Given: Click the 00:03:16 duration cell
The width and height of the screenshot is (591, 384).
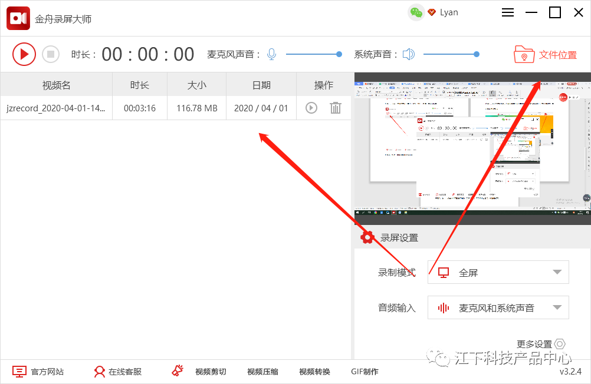Looking at the screenshot, I should click(140, 108).
